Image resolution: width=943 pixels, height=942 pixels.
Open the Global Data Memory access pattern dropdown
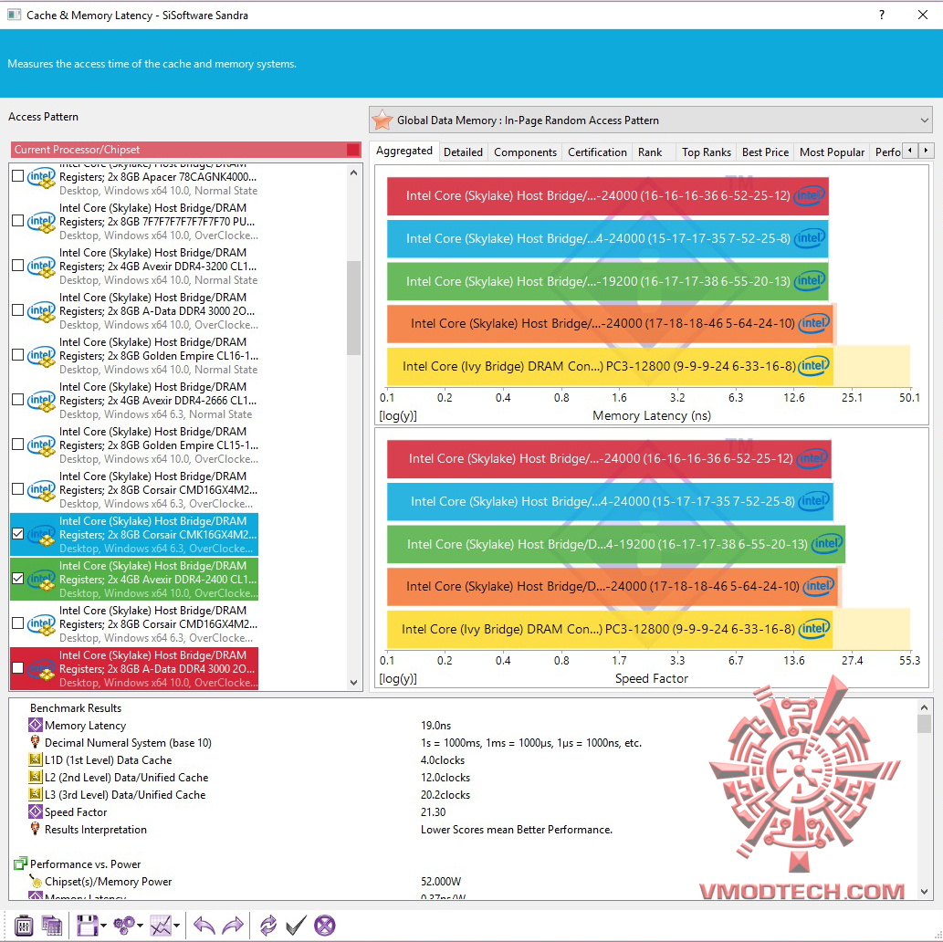[651, 120]
